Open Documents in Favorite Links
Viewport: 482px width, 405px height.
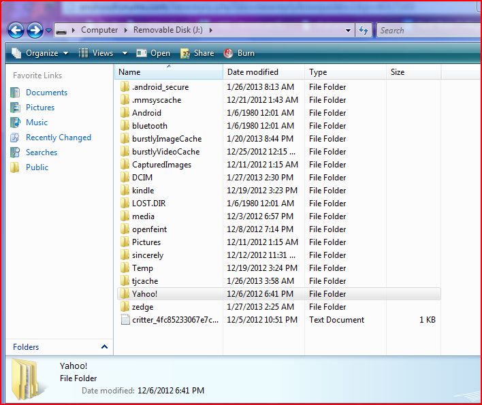46,93
